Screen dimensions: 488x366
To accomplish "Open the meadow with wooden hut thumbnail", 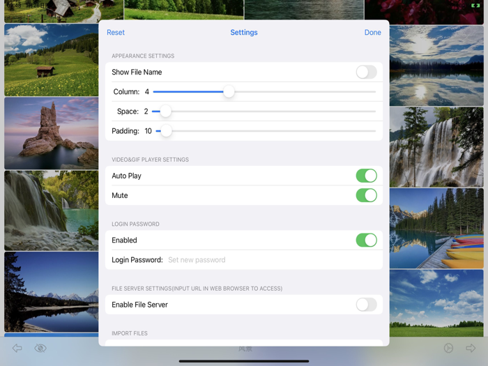I will [52, 60].
